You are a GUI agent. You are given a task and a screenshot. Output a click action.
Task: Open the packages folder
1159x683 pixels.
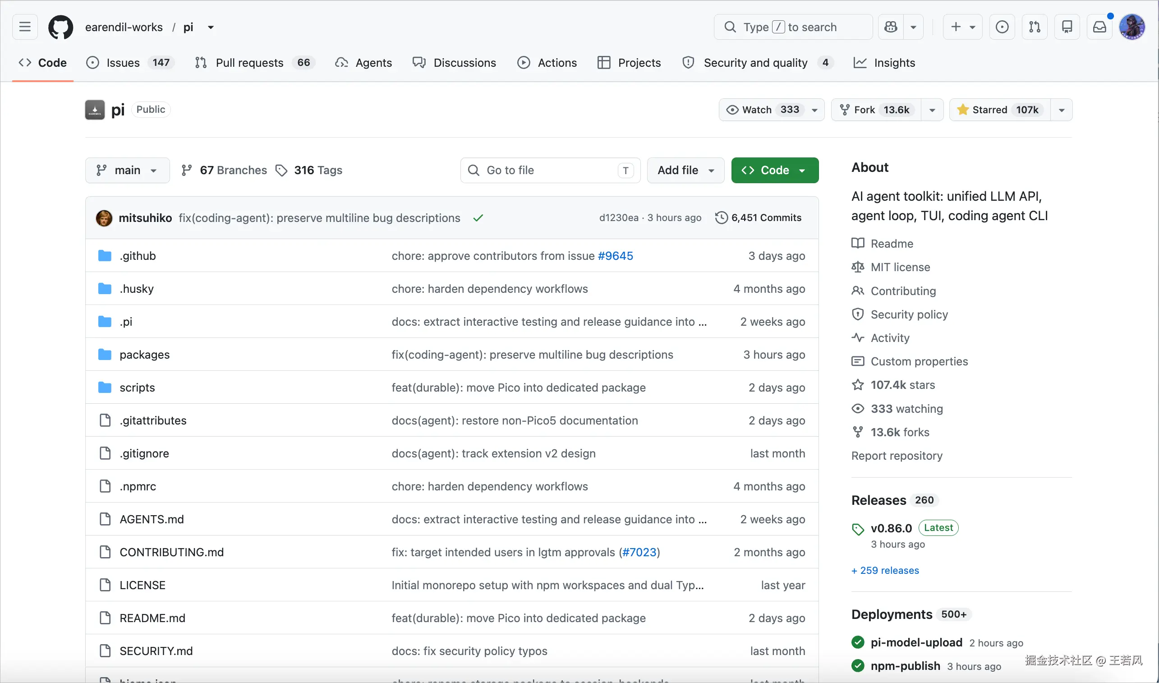[144, 355]
